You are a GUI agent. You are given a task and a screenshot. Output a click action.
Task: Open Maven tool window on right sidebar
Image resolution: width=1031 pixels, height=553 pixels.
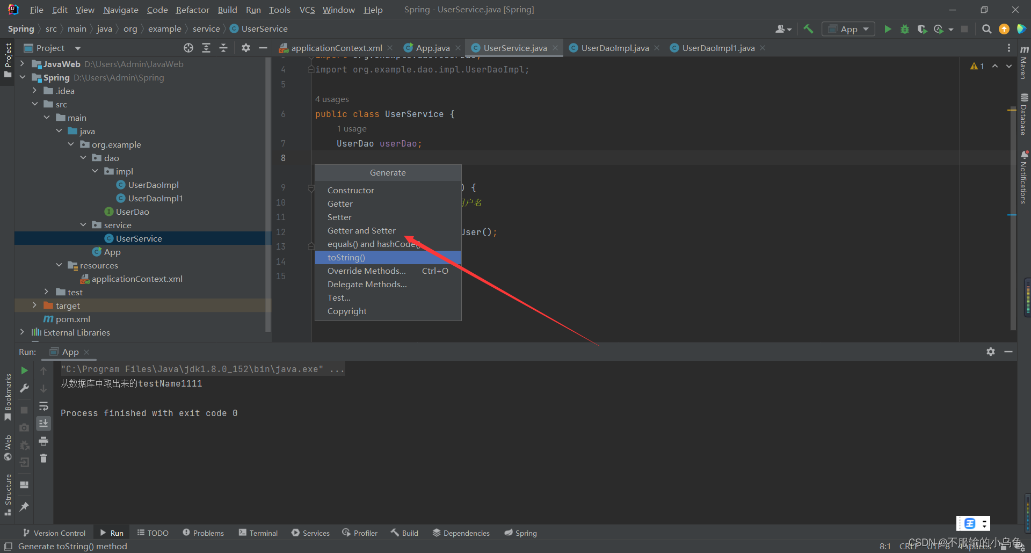1024,62
